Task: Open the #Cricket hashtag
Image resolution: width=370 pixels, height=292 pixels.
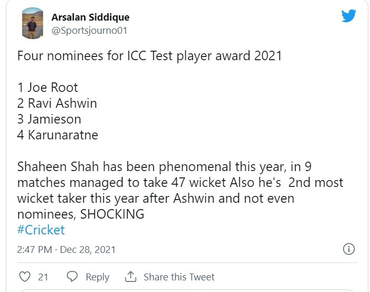Action: 41,230
